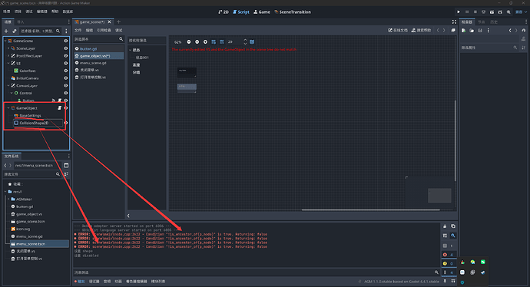530x287 pixels.
Task: Select the BaseSettings node
Action: point(30,115)
